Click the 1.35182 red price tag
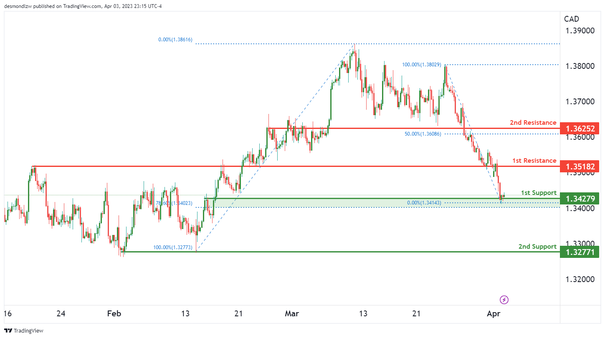Image resolution: width=605 pixels, height=338 pixels. pyautogui.click(x=580, y=166)
